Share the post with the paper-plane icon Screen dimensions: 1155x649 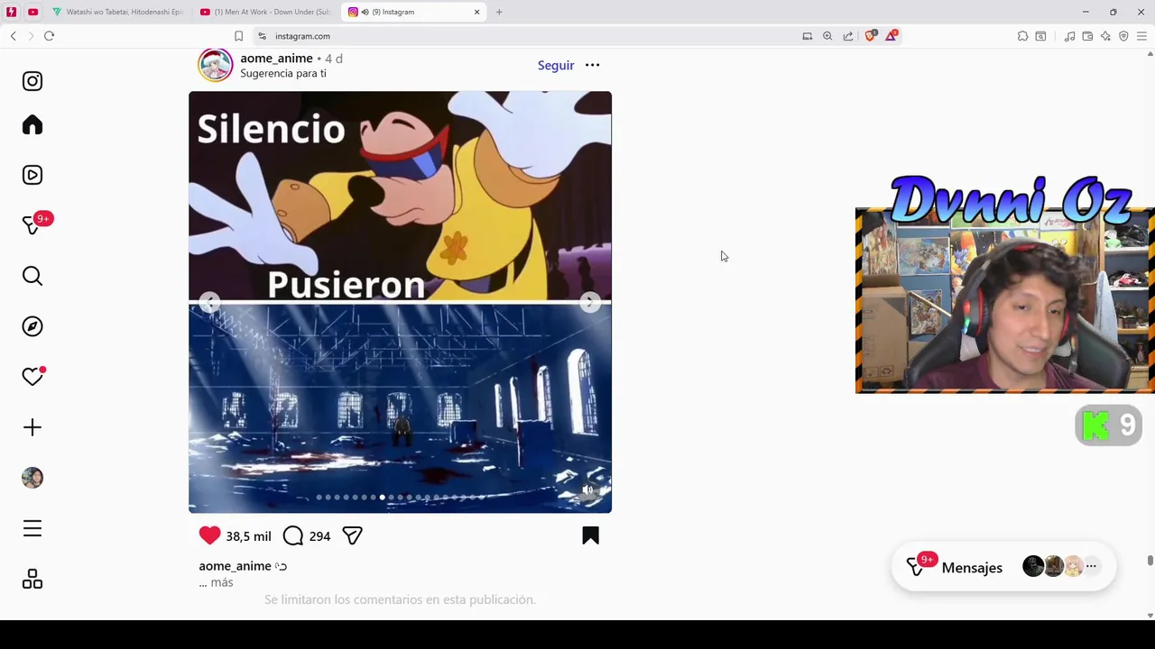352,535
